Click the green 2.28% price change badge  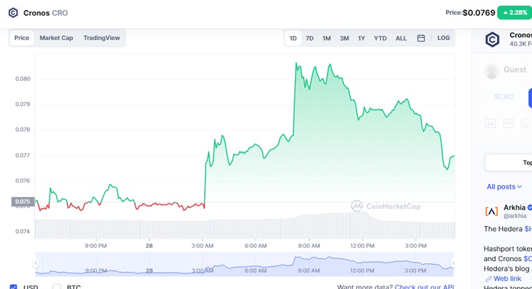514,12
